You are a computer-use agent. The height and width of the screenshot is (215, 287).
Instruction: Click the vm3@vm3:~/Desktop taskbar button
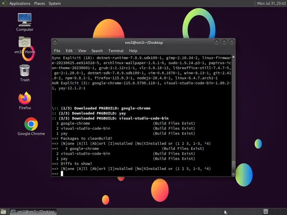pyautogui.click(x=33, y=212)
